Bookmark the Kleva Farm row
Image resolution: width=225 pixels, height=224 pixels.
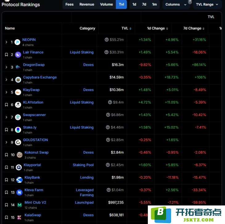[x=6, y=192]
